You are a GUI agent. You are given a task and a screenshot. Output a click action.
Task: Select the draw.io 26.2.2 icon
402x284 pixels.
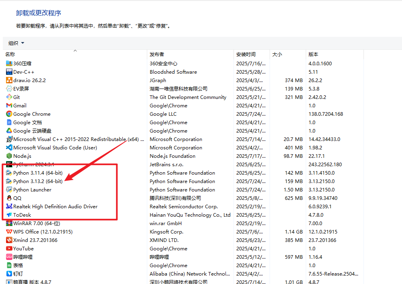pyautogui.click(x=9, y=80)
